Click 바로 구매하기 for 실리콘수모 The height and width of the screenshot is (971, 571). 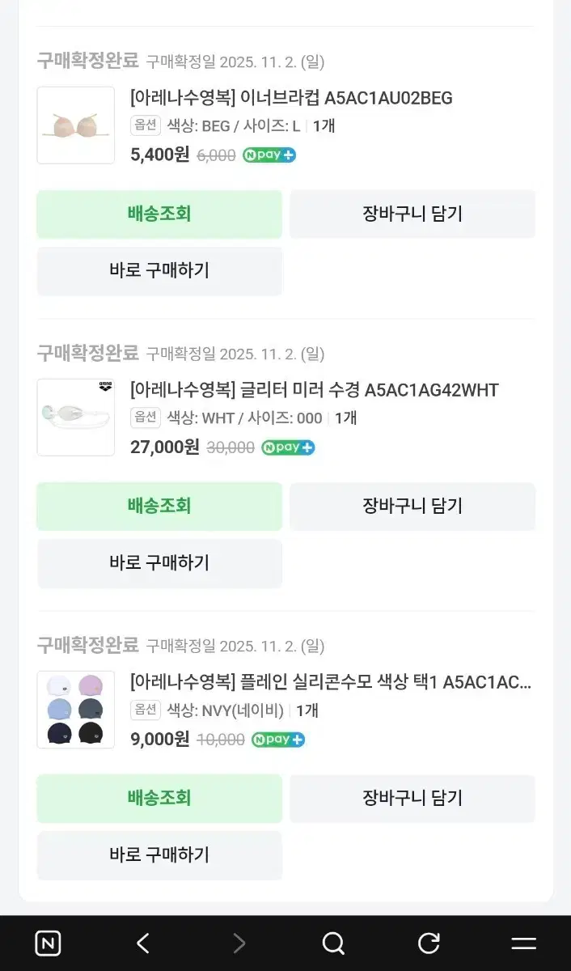[x=159, y=855]
